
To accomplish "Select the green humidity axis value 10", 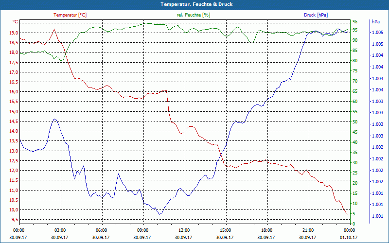I will point(355,204).
